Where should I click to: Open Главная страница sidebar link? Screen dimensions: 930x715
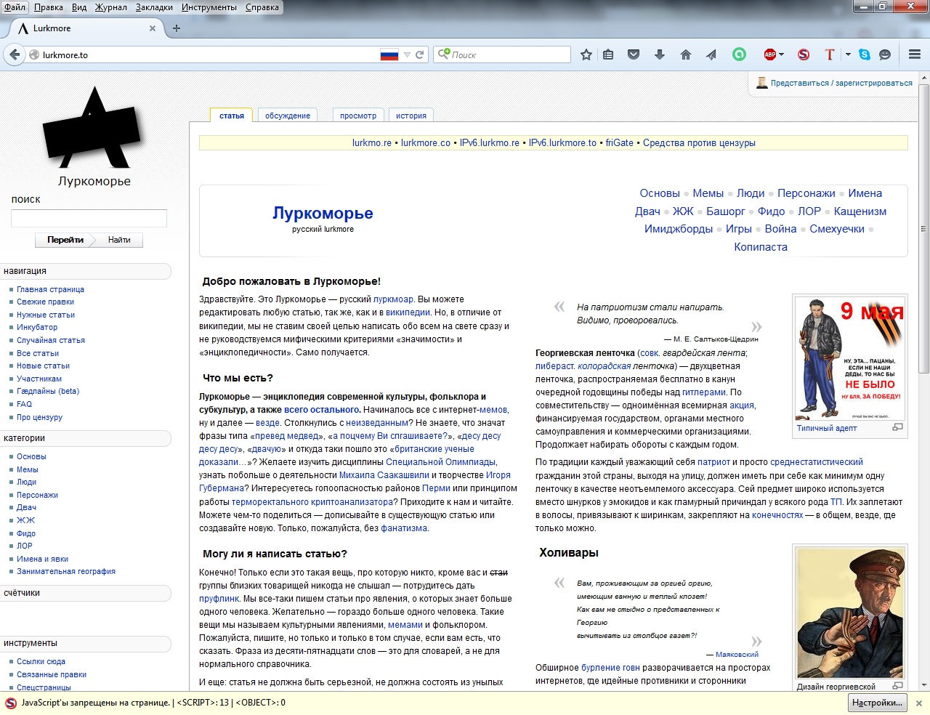pos(50,289)
